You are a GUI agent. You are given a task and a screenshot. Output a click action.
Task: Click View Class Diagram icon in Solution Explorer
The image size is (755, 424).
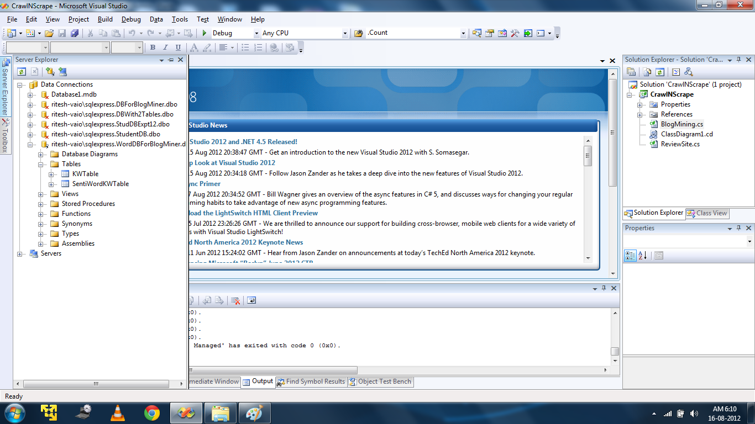click(688, 72)
